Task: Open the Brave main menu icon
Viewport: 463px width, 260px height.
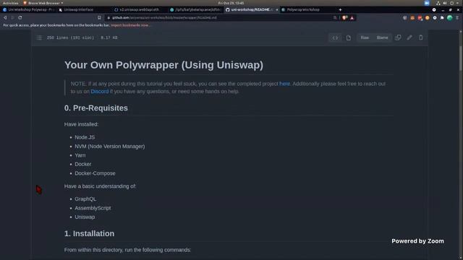Action: [457, 17]
